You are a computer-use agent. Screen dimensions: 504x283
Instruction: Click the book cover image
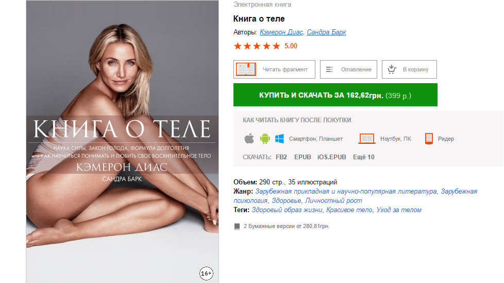coord(122,141)
